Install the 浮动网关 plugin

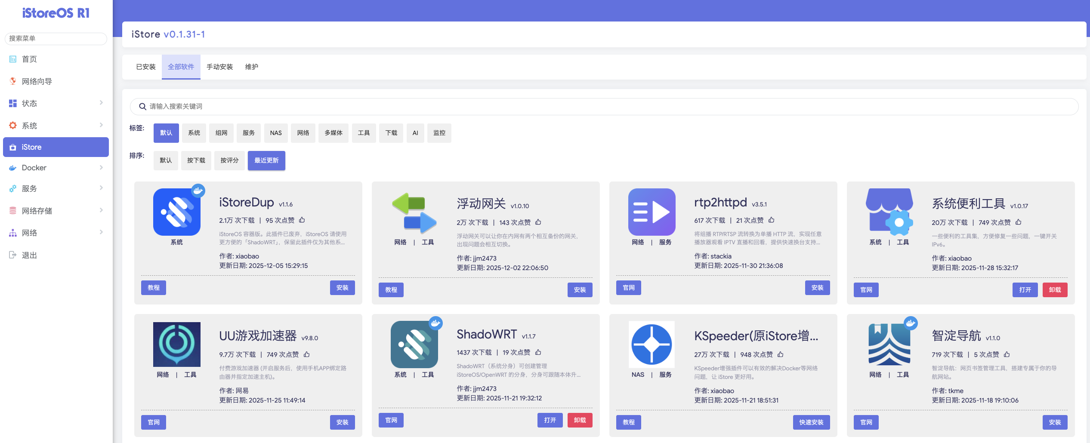[x=580, y=290]
